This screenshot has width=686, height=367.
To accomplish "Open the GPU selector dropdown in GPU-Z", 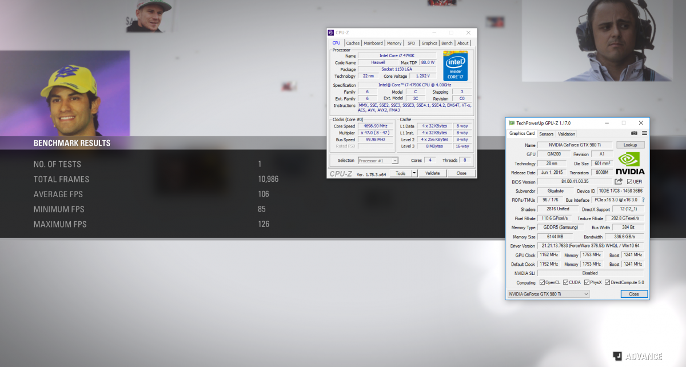I will [x=548, y=294].
